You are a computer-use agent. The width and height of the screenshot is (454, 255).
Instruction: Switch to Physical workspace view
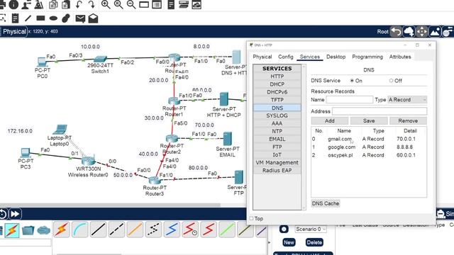(14, 31)
